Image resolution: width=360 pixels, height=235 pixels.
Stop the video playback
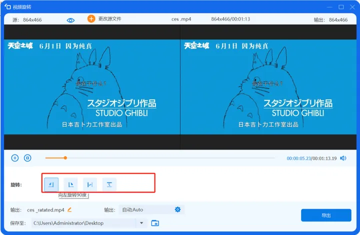27,158
